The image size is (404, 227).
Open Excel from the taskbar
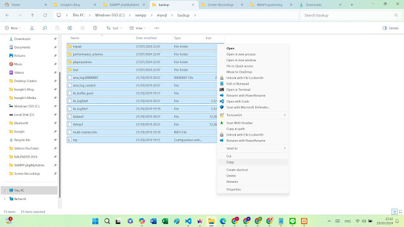(x=165, y=221)
